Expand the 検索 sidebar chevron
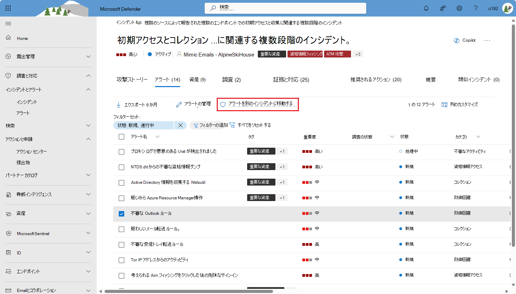 point(88,125)
